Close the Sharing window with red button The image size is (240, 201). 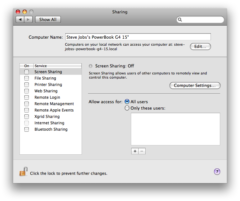click(18, 12)
